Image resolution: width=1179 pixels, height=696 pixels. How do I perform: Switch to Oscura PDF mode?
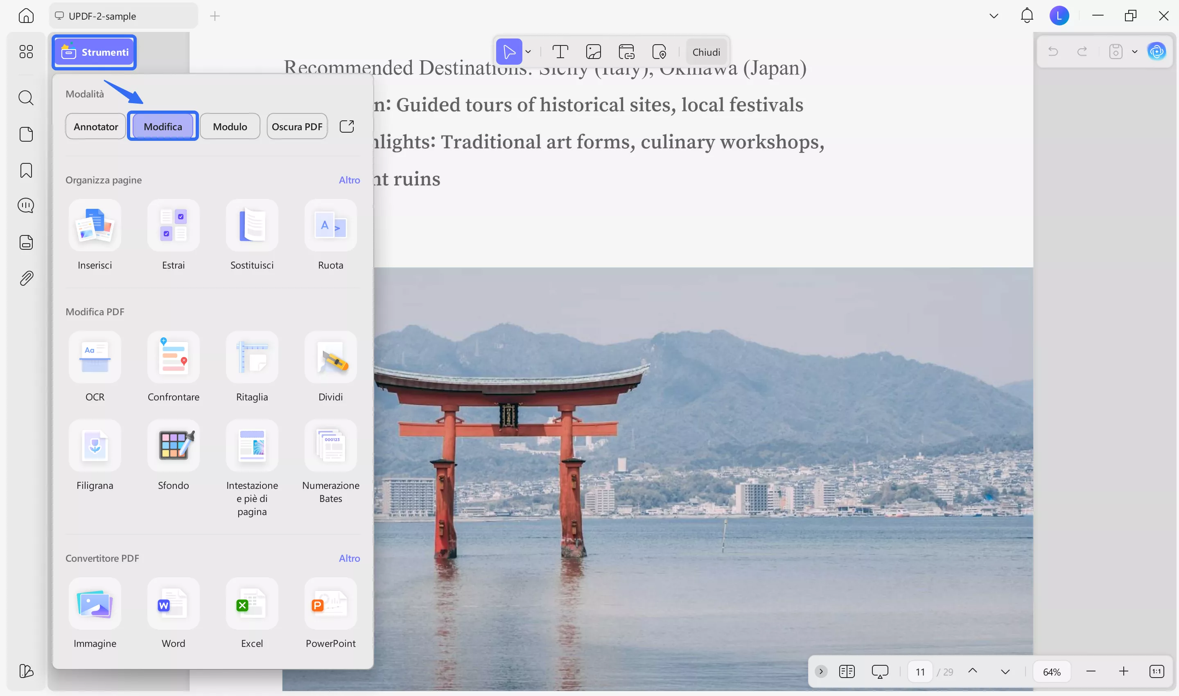(x=297, y=126)
